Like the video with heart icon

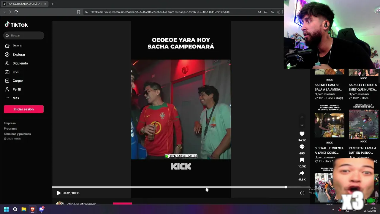tap(302, 134)
